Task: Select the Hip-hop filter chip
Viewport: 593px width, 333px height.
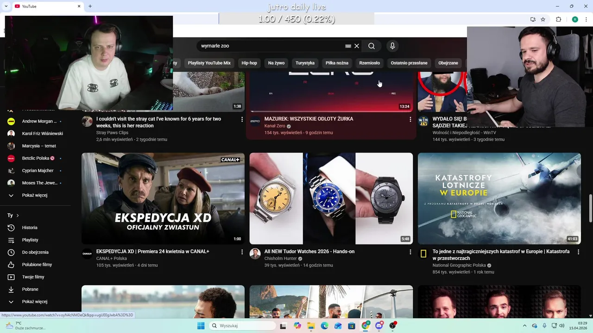Action: click(249, 63)
